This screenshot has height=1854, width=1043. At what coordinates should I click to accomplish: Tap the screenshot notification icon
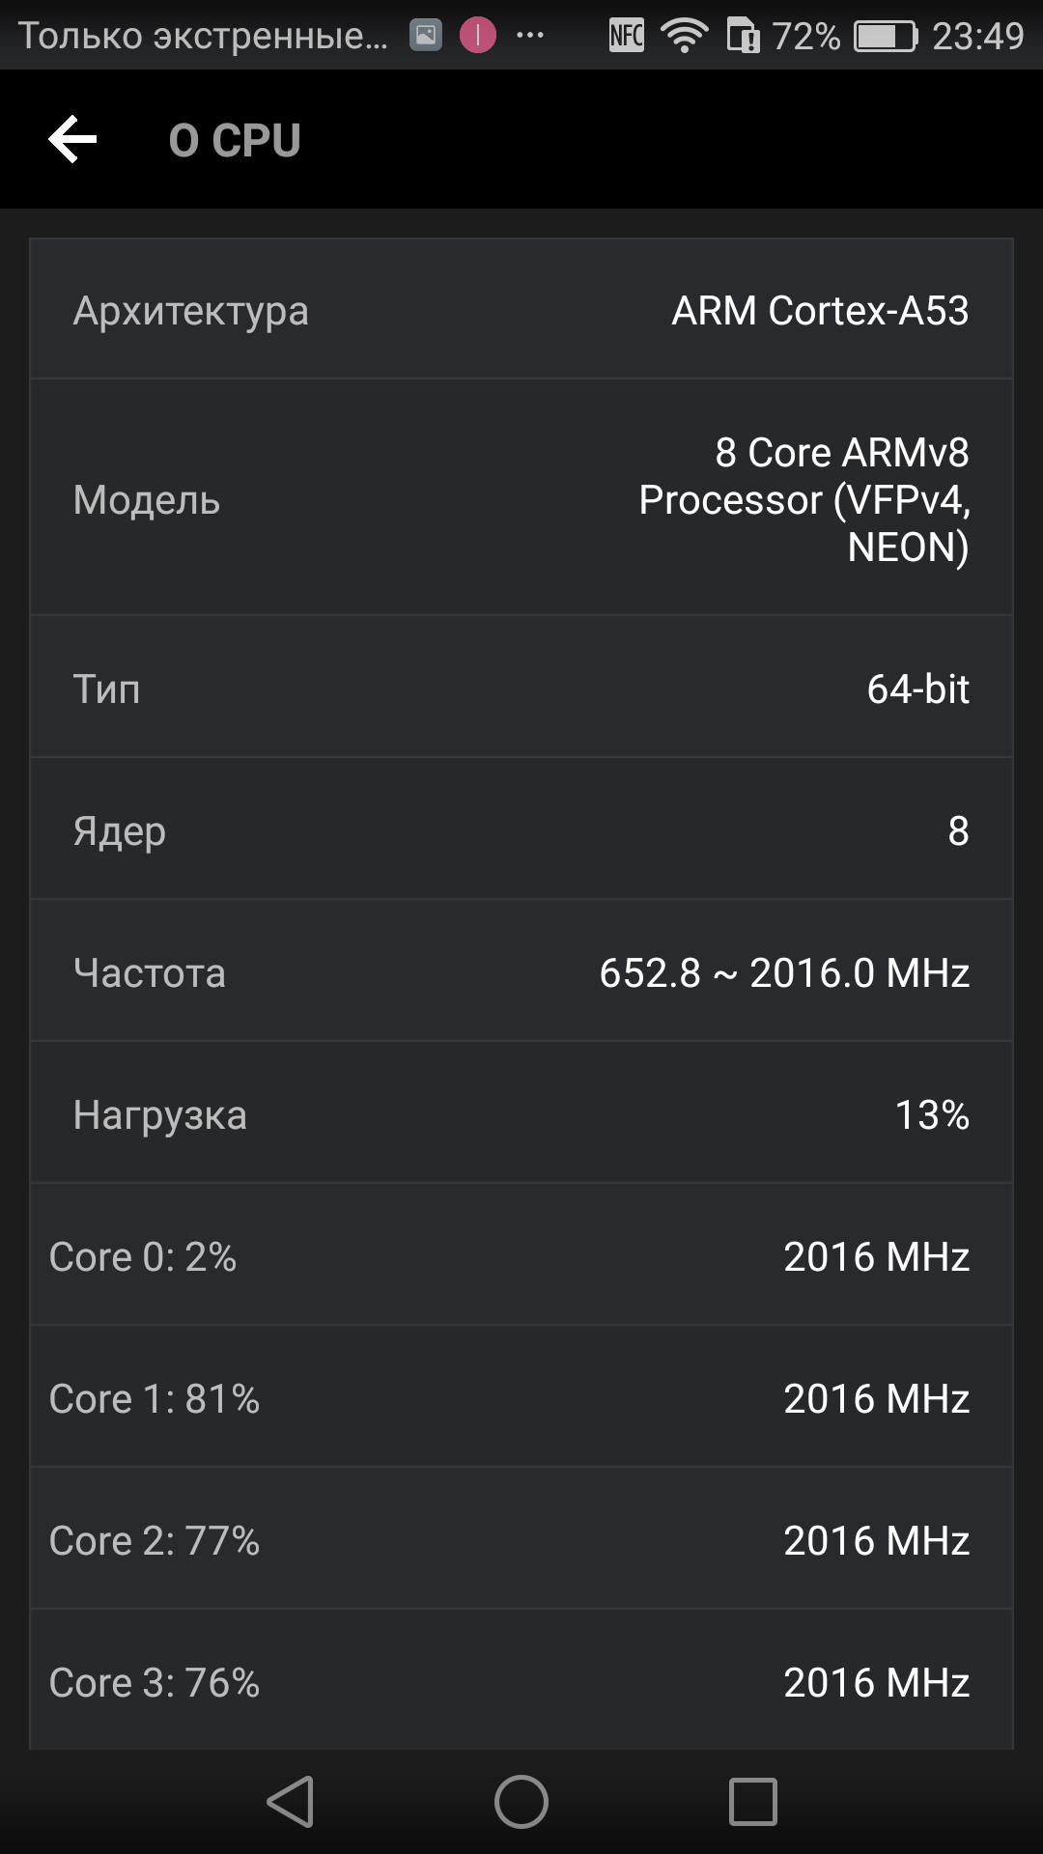pyautogui.click(x=426, y=37)
